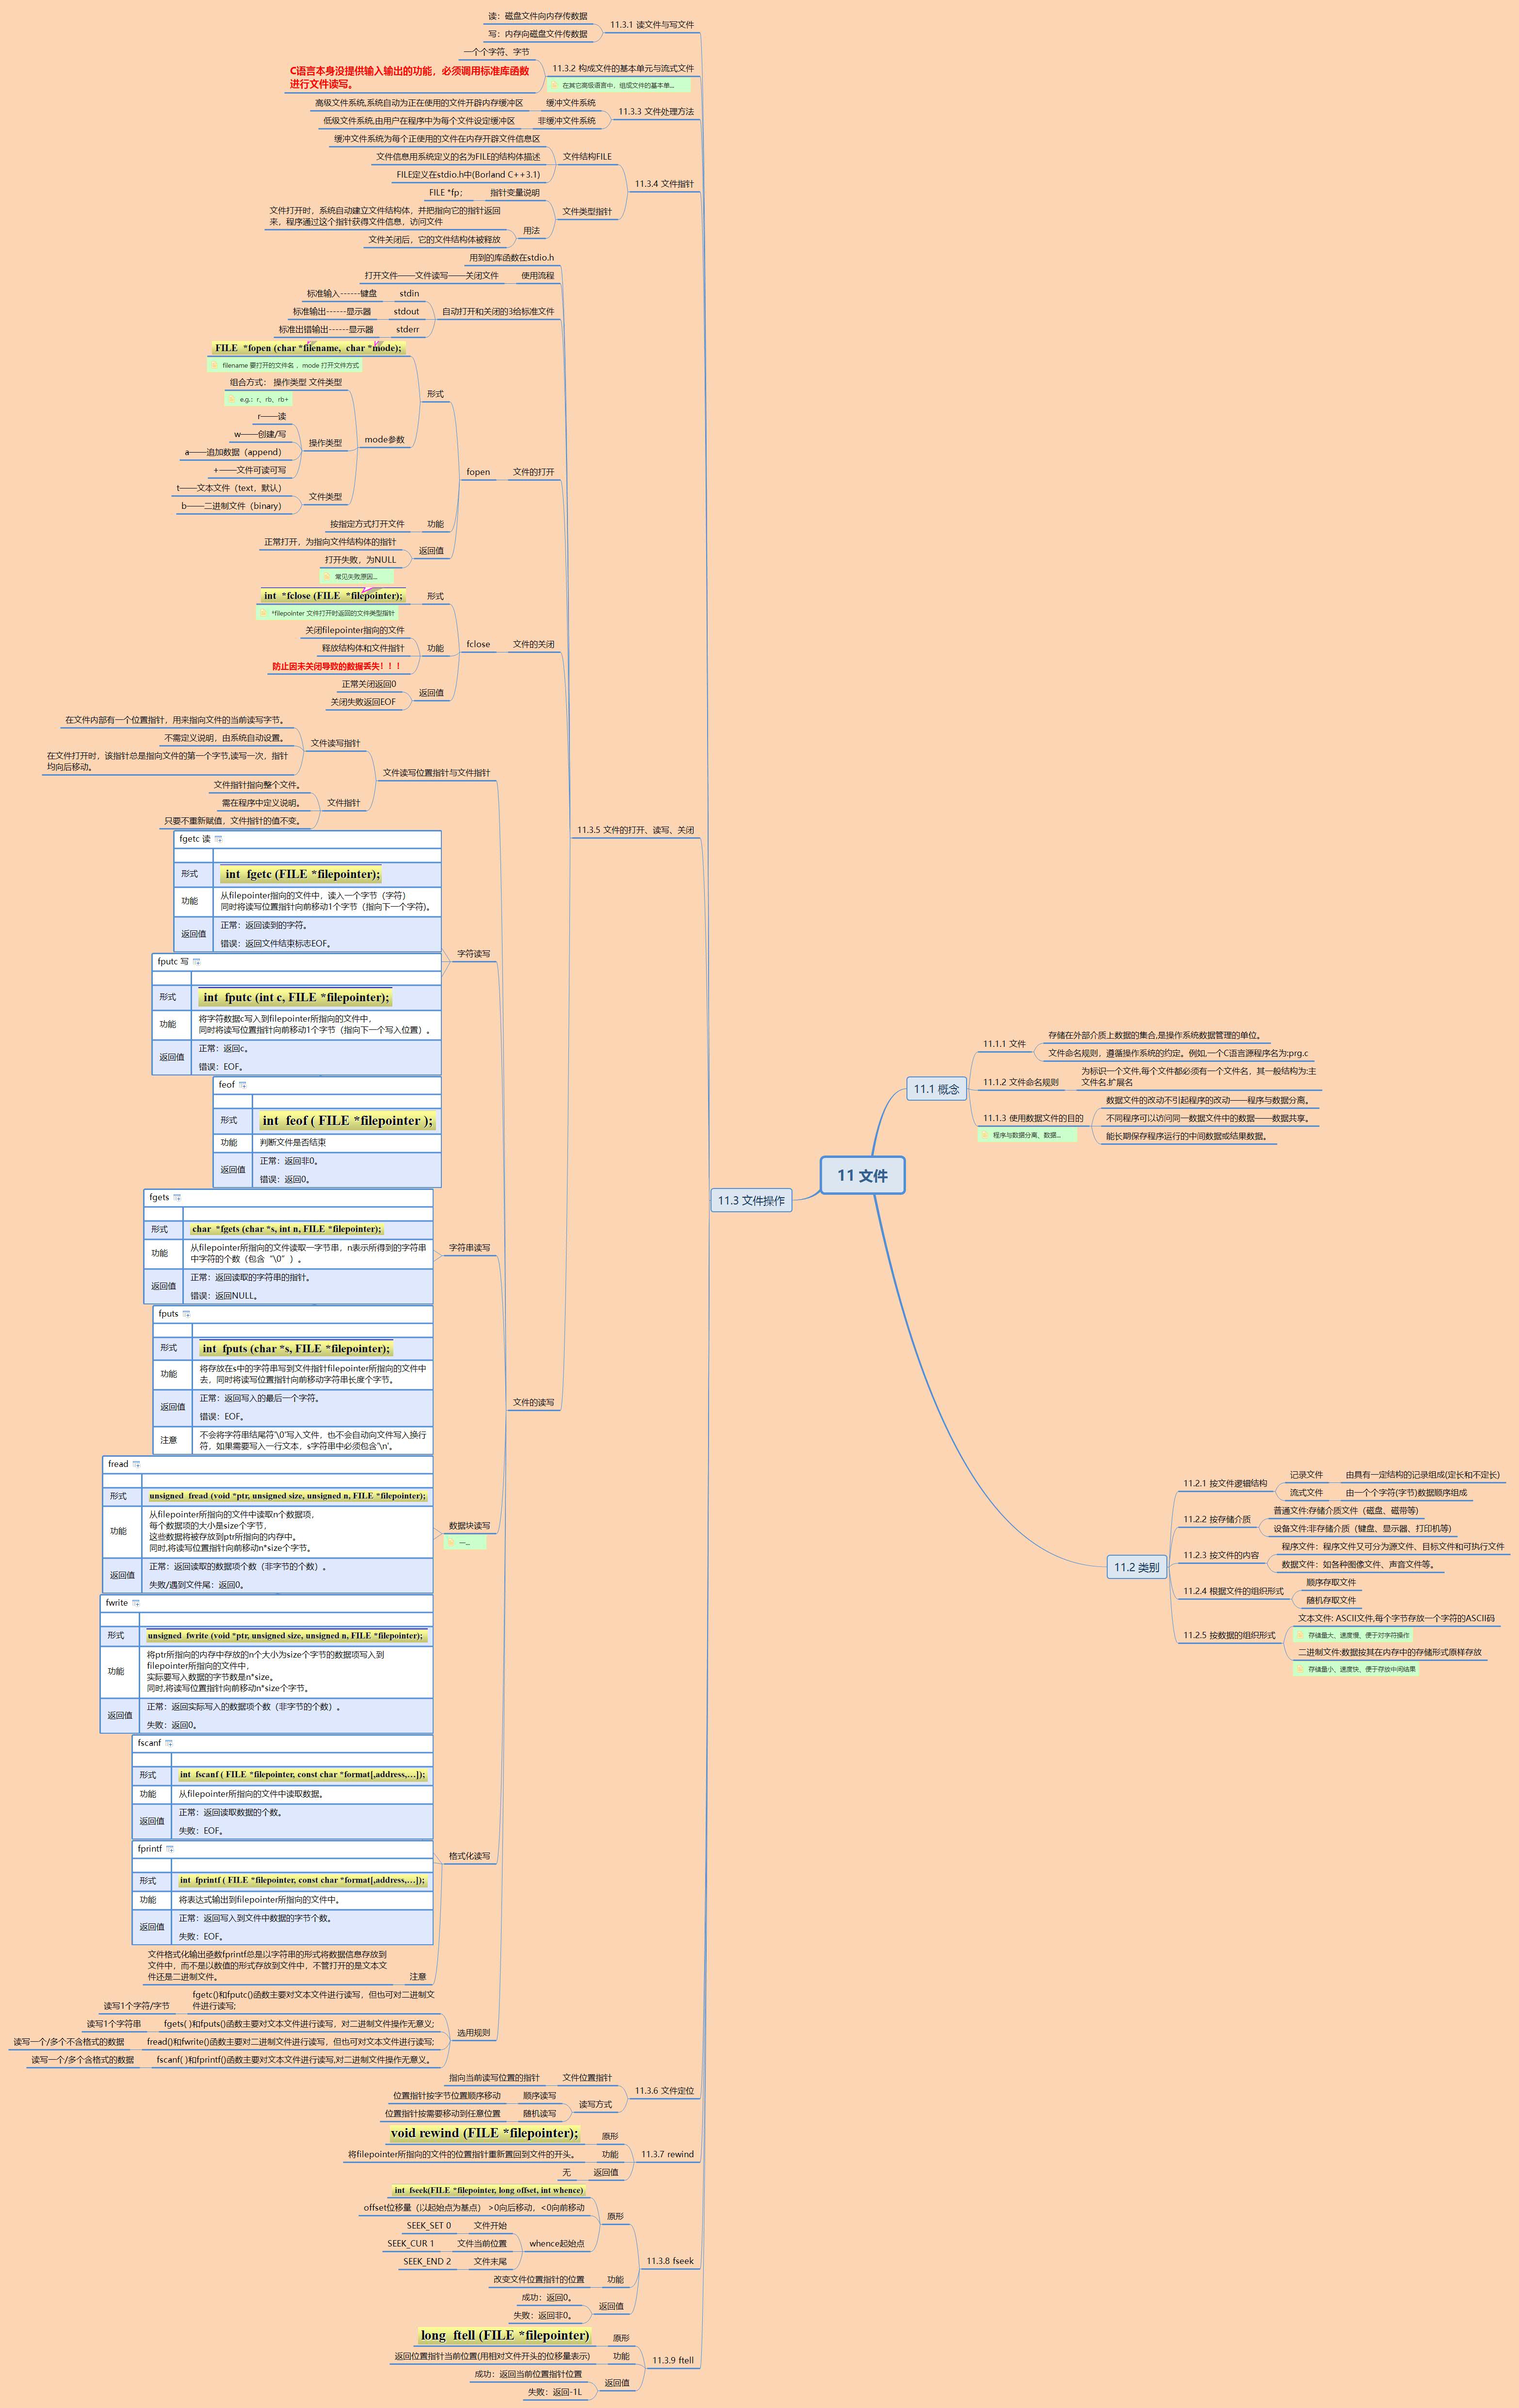Click the table icon beside fgets title
The width and height of the screenshot is (1519, 2408).
177,1198
